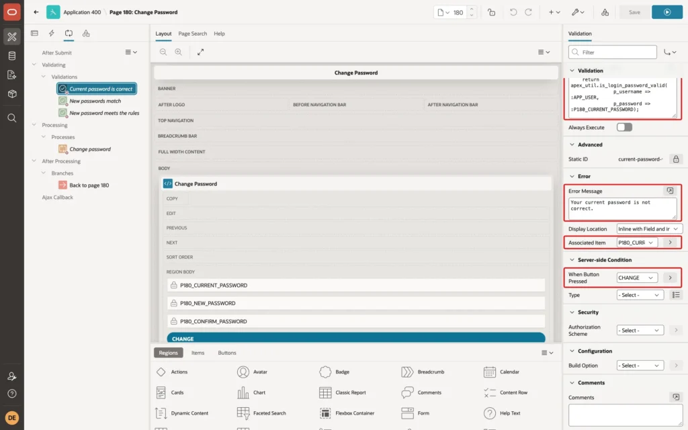Screen dimensions: 688x430
Task: Increment the page number stepper up
Action: 472,9
